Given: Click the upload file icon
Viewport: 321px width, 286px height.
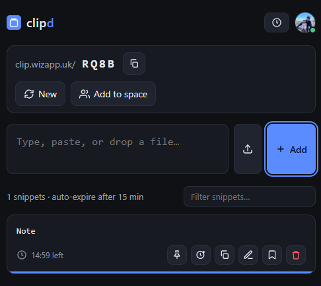Looking at the screenshot, I should click(248, 149).
